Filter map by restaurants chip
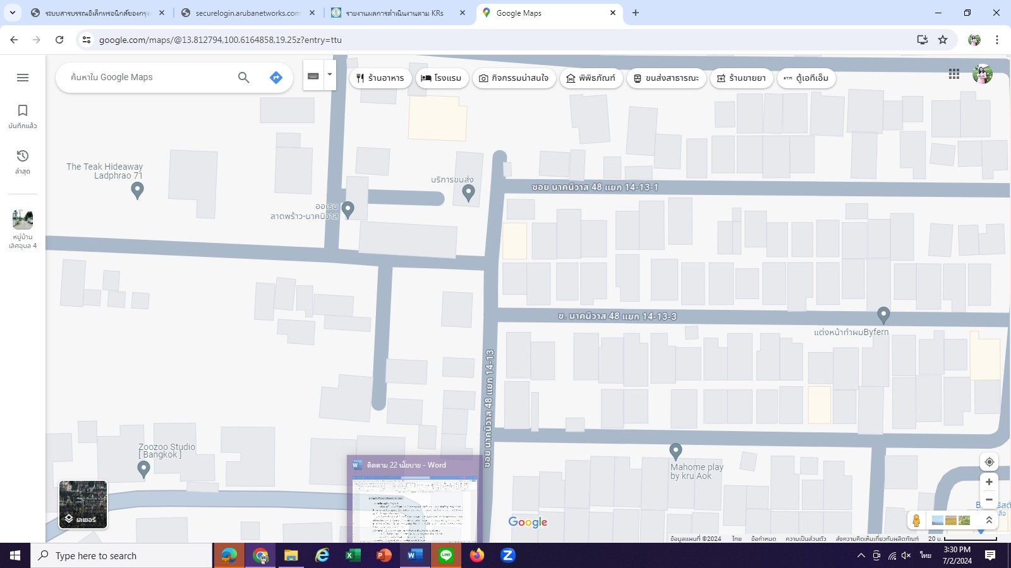The image size is (1011, 568). click(x=380, y=78)
